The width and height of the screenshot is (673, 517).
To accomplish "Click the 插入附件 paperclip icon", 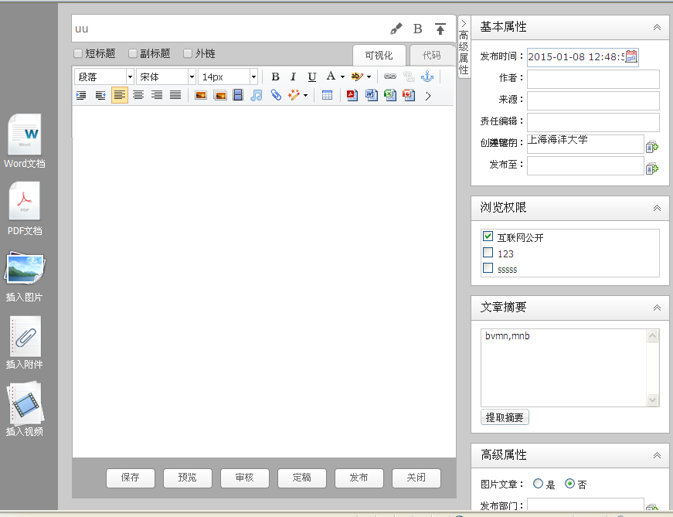I will pyautogui.click(x=24, y=337).
